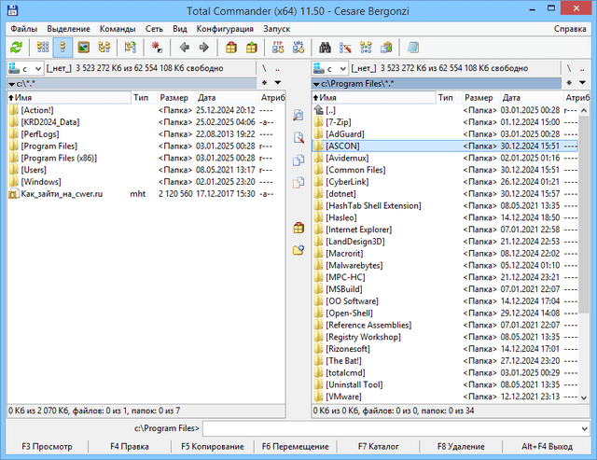The width and height of the screenshot is (597, 460).
Task: Open the Конфигурация menu
Action: tap(227, 29)
